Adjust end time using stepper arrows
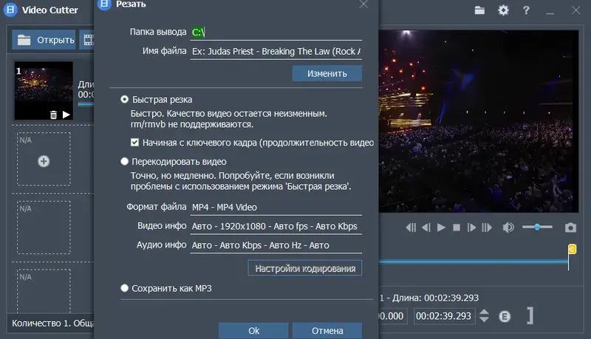Screen dimensions: 591x339 pos(484,315)
